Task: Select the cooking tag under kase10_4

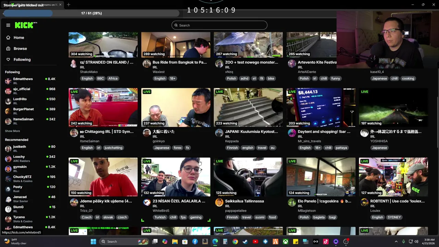Action: tap(408, 79)
